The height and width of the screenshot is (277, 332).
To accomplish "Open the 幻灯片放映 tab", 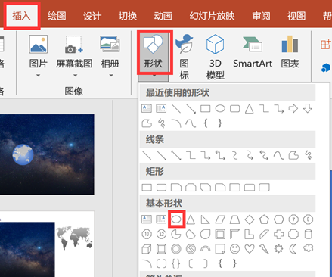I will (213, 16).
